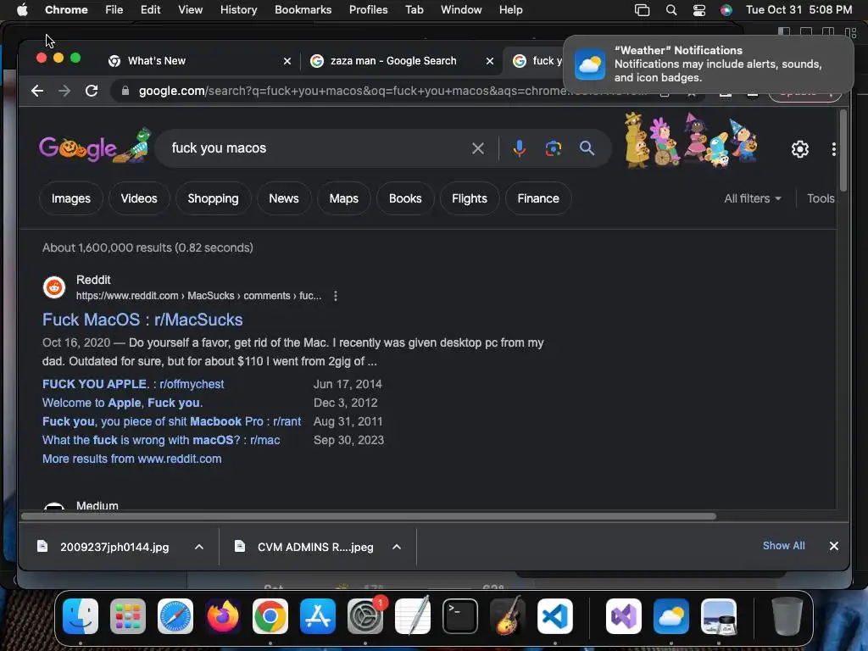Open the Chrome History menu
The height and width of the screenshot is (651, 868).
tap(238, 10)
